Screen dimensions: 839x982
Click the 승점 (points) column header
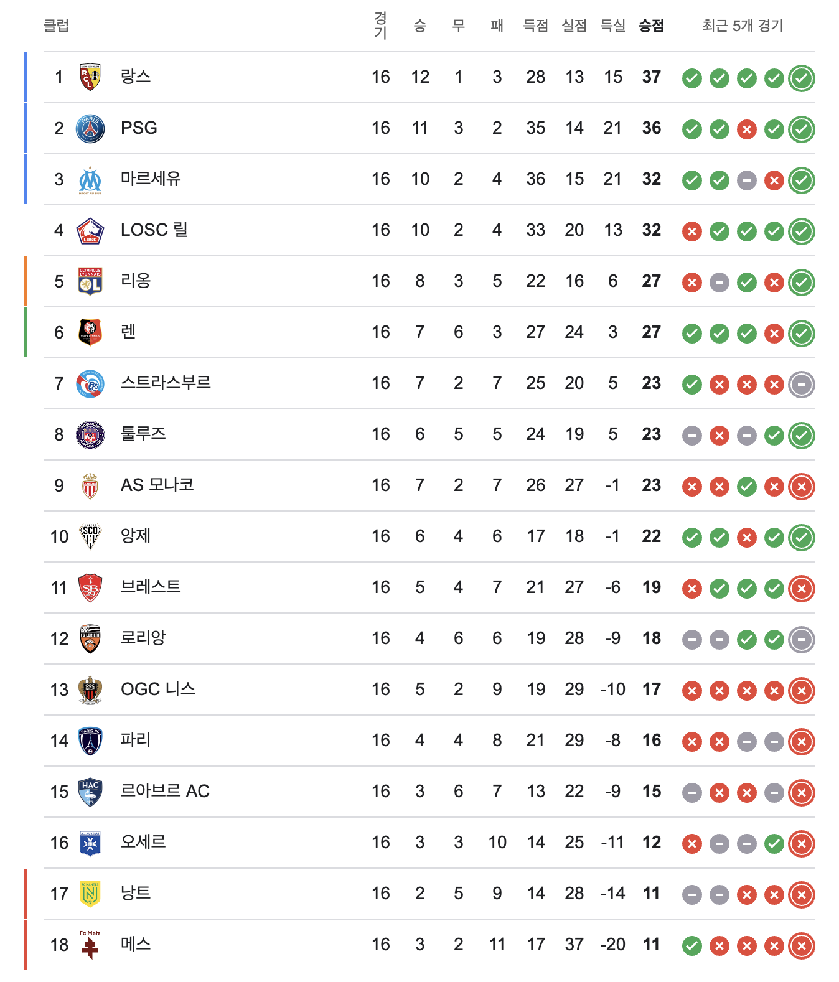click(x=651, y=26)
